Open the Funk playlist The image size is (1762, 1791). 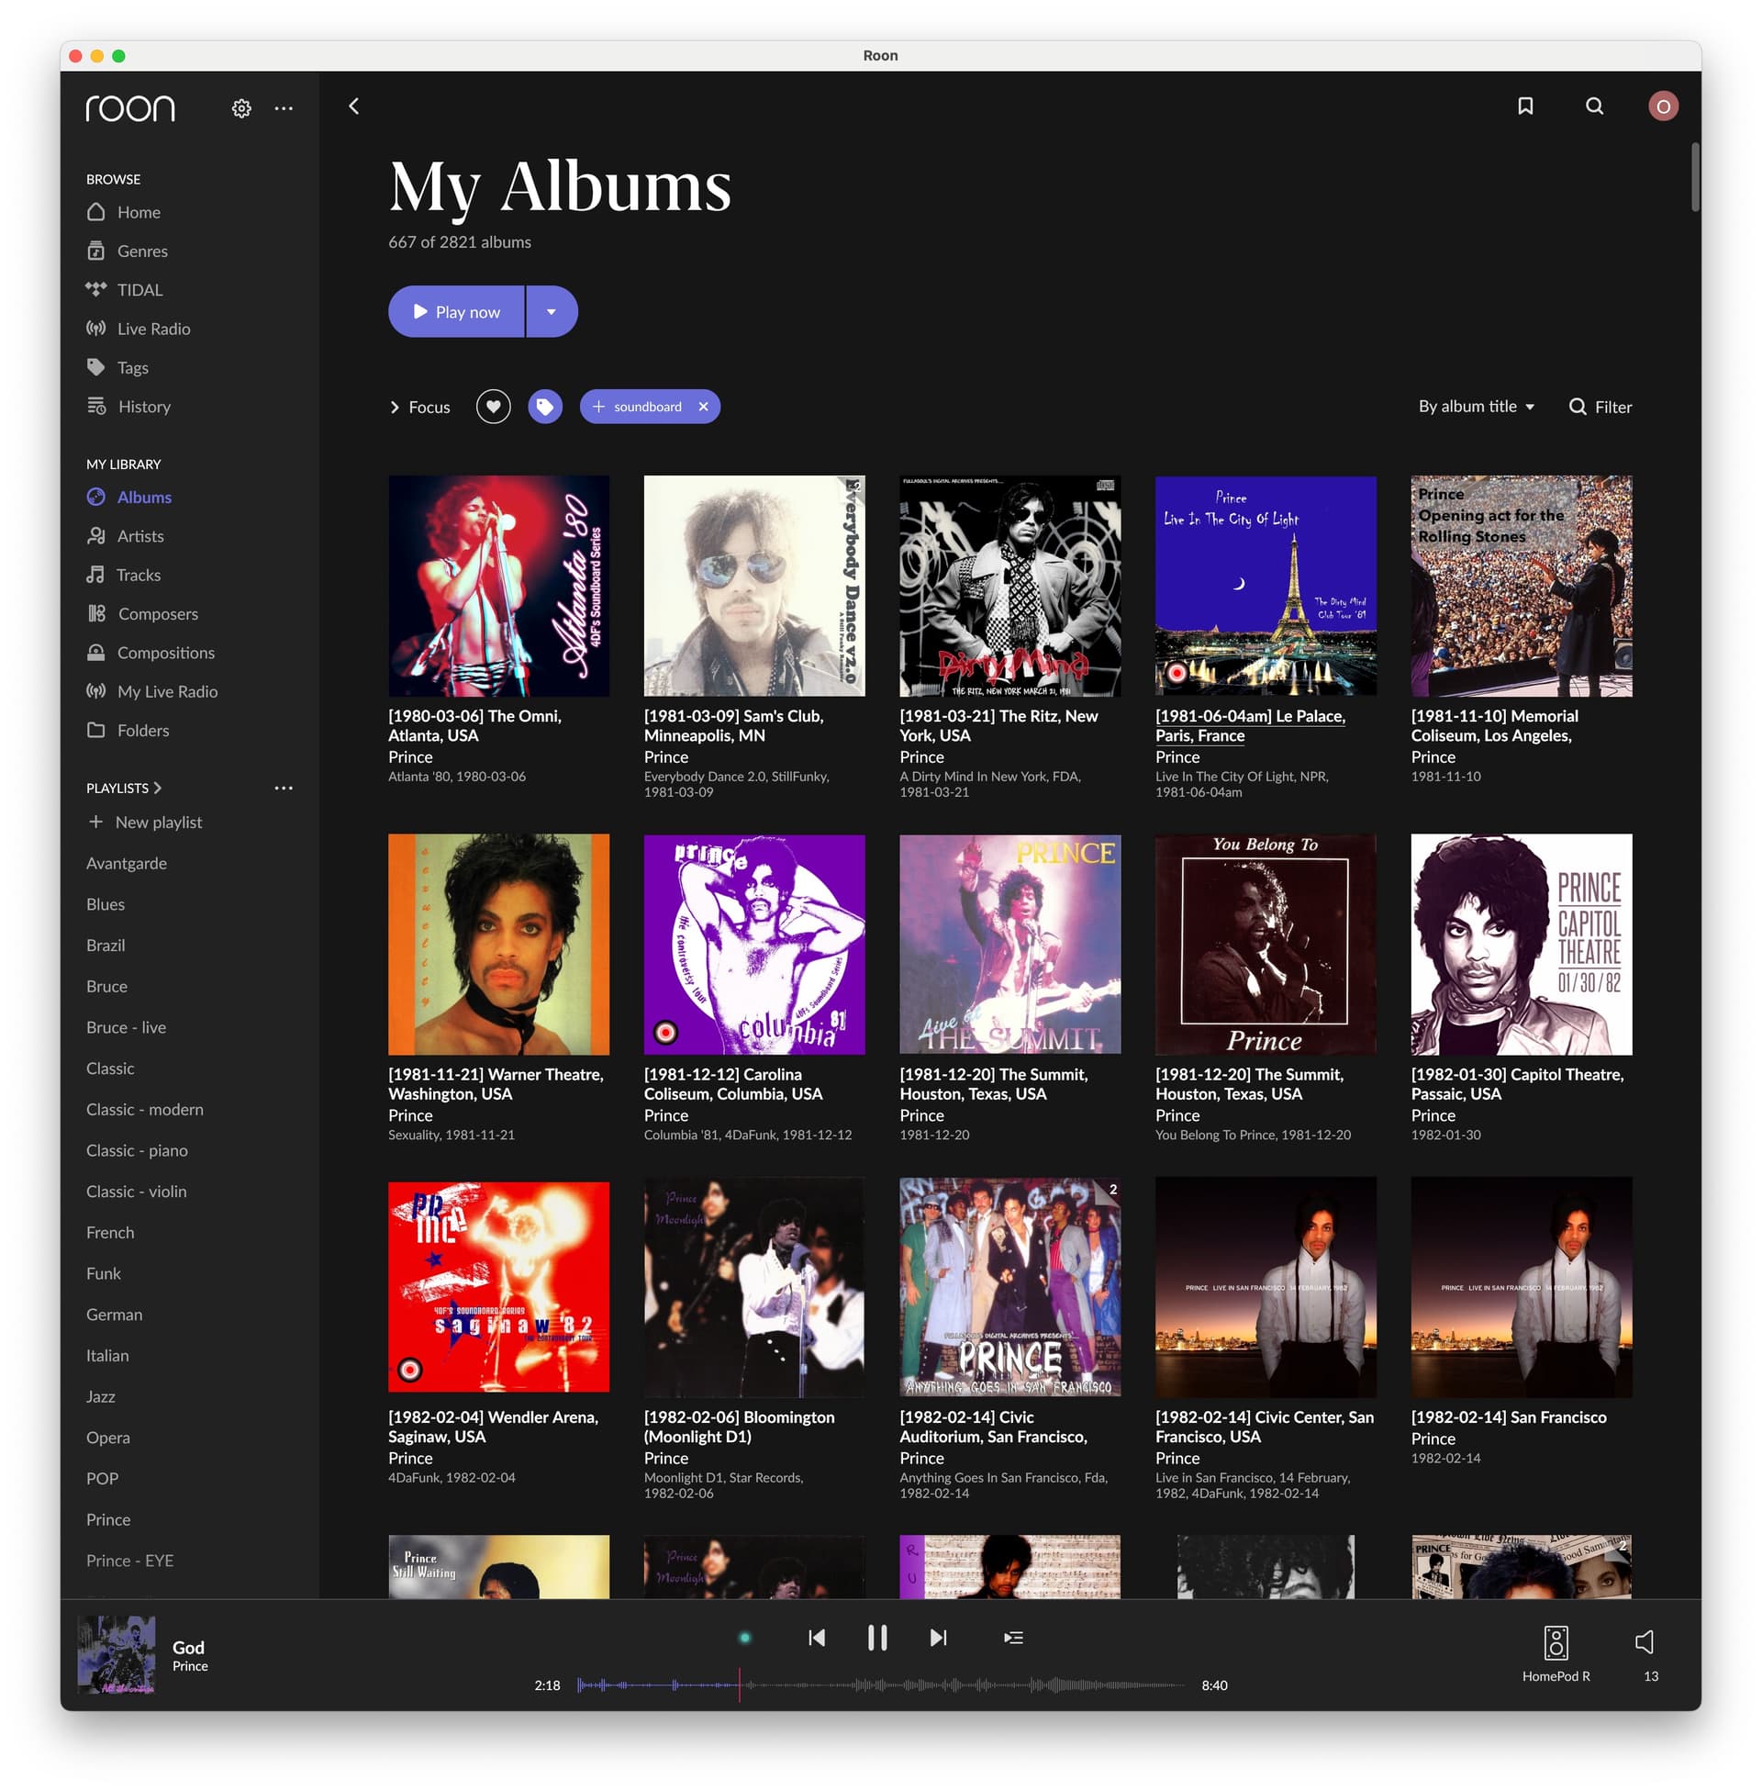tap(104, 1273)
